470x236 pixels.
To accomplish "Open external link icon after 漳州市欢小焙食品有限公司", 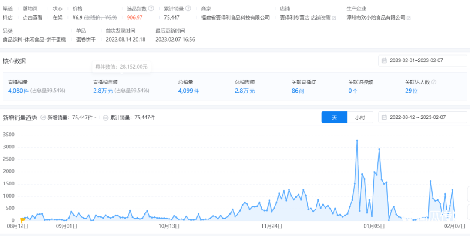I will (408, 18).
